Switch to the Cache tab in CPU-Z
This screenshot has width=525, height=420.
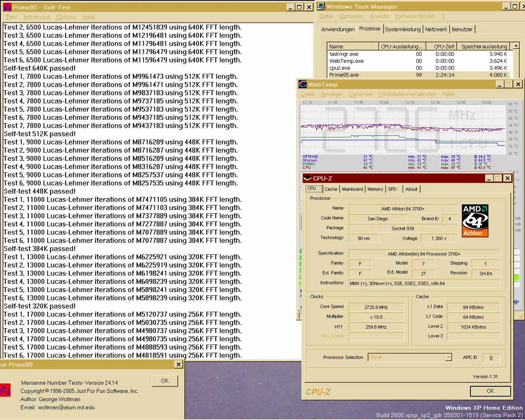point(330,189)
